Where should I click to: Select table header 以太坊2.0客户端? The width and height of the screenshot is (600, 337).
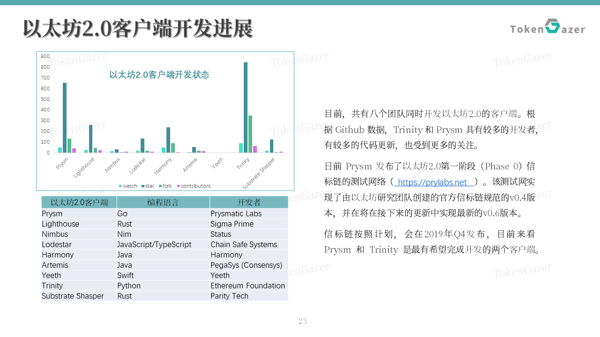[79, 202]
